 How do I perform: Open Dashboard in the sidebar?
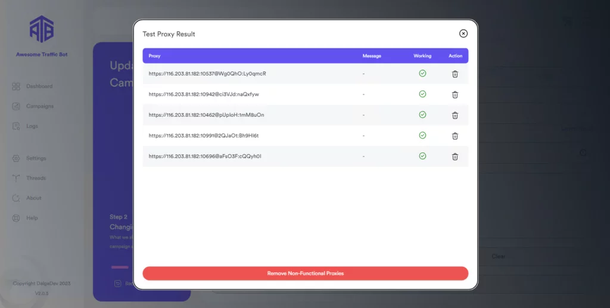(39, 86)
